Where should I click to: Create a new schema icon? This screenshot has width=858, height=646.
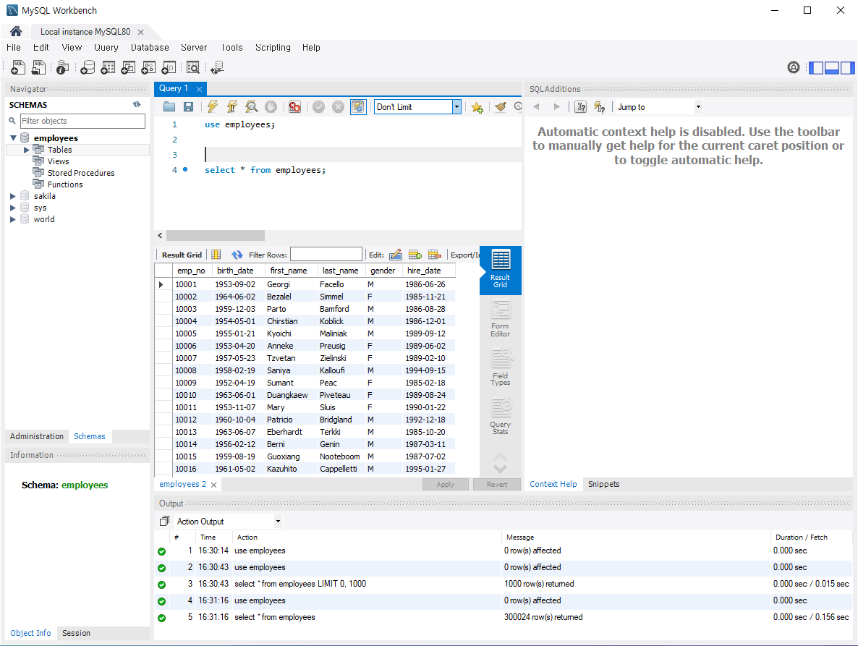tap(88, 67)
